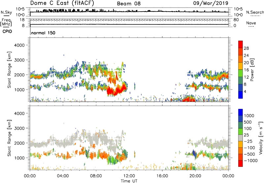
Task: Click the "28" value on Power colorbar
Action: pos(246,48)
